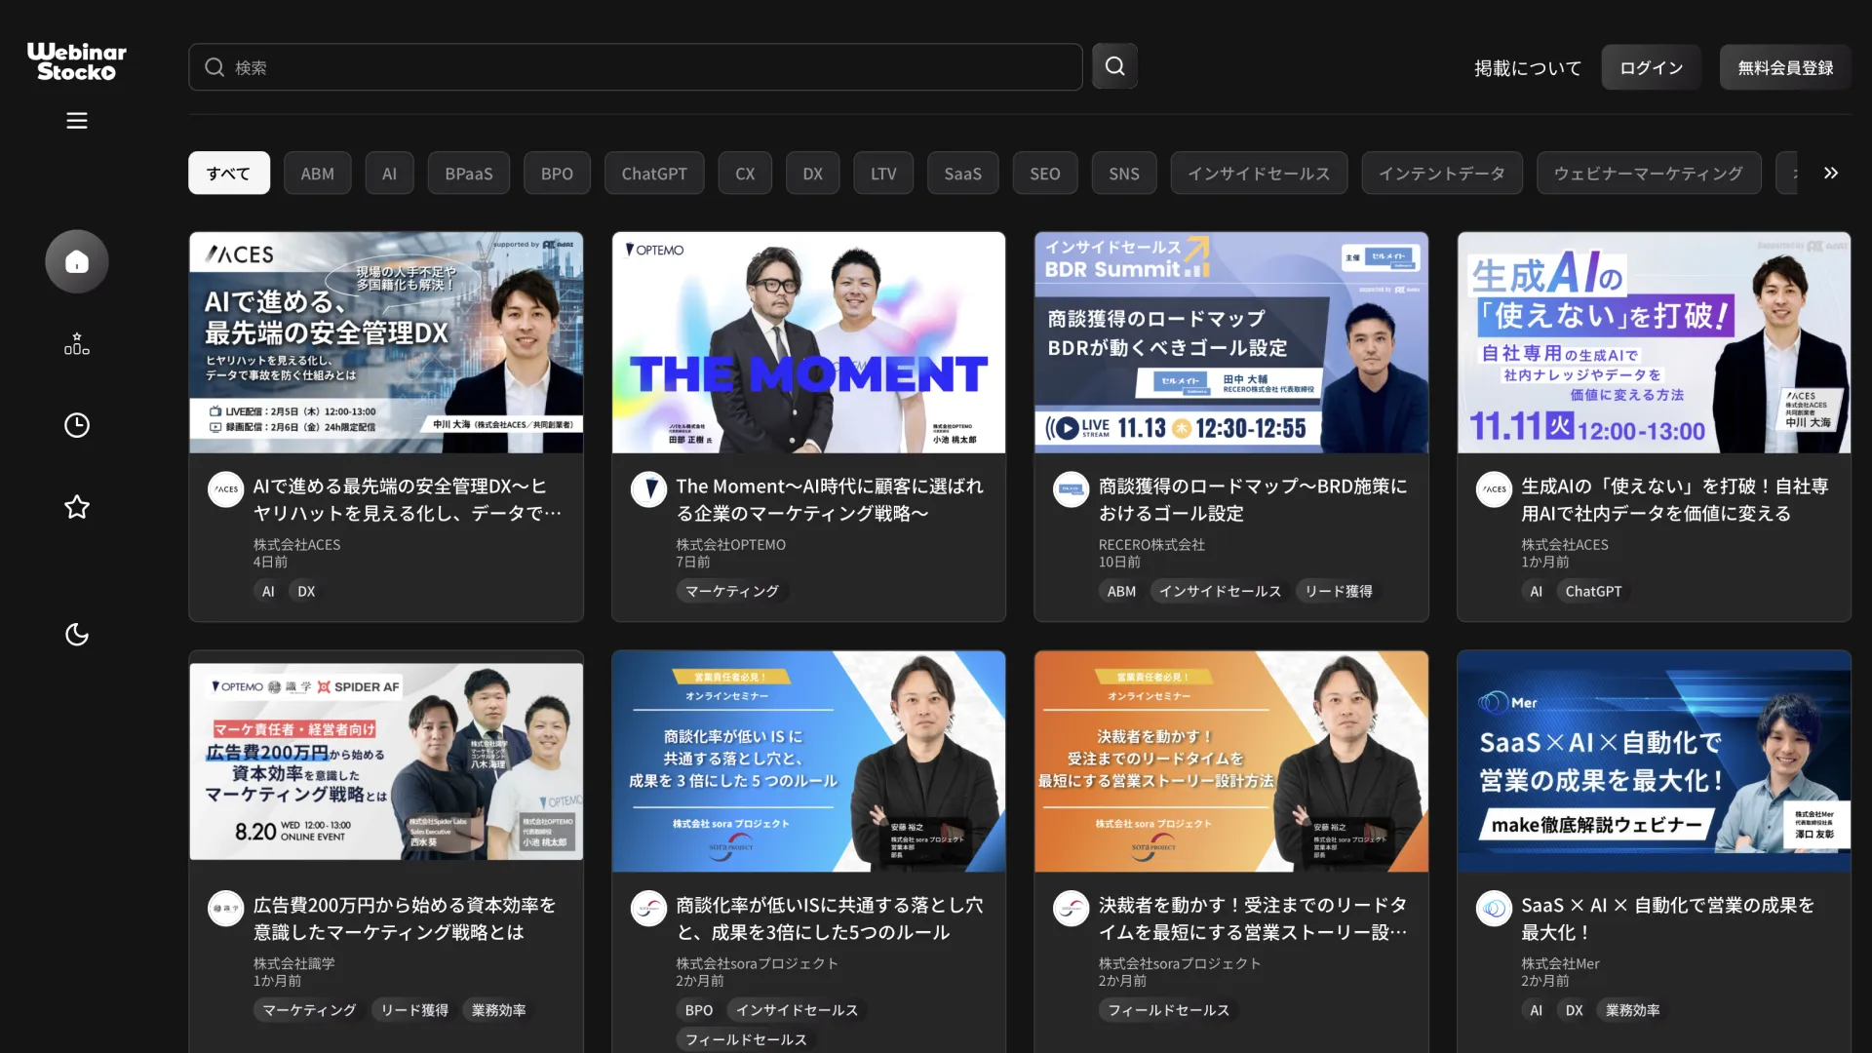Open THE MOMENT webinar thumbnail
Screen dimensions: 1872x1053
click(x=807, y=342)
